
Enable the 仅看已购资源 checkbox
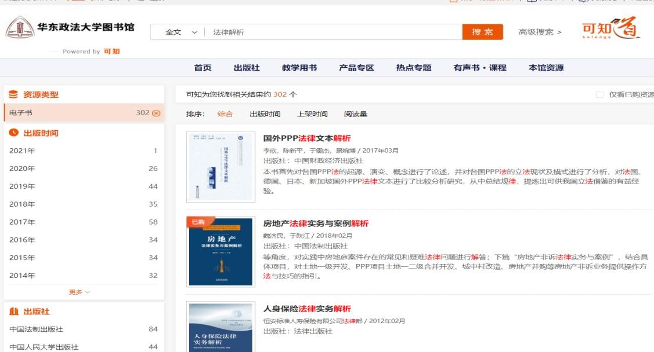600,95
